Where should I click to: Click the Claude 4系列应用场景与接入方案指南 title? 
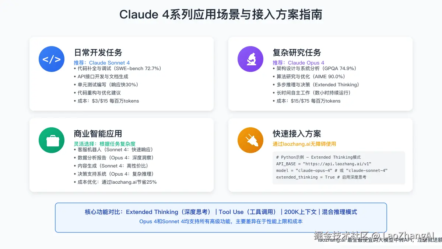(221, 15)
